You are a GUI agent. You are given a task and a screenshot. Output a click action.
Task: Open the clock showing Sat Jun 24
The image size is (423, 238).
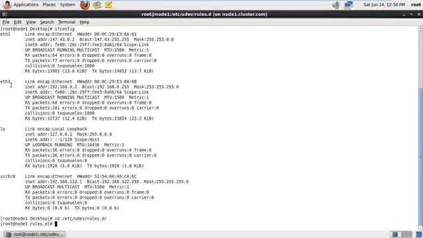pyautogui.click(x=384, y=5)
